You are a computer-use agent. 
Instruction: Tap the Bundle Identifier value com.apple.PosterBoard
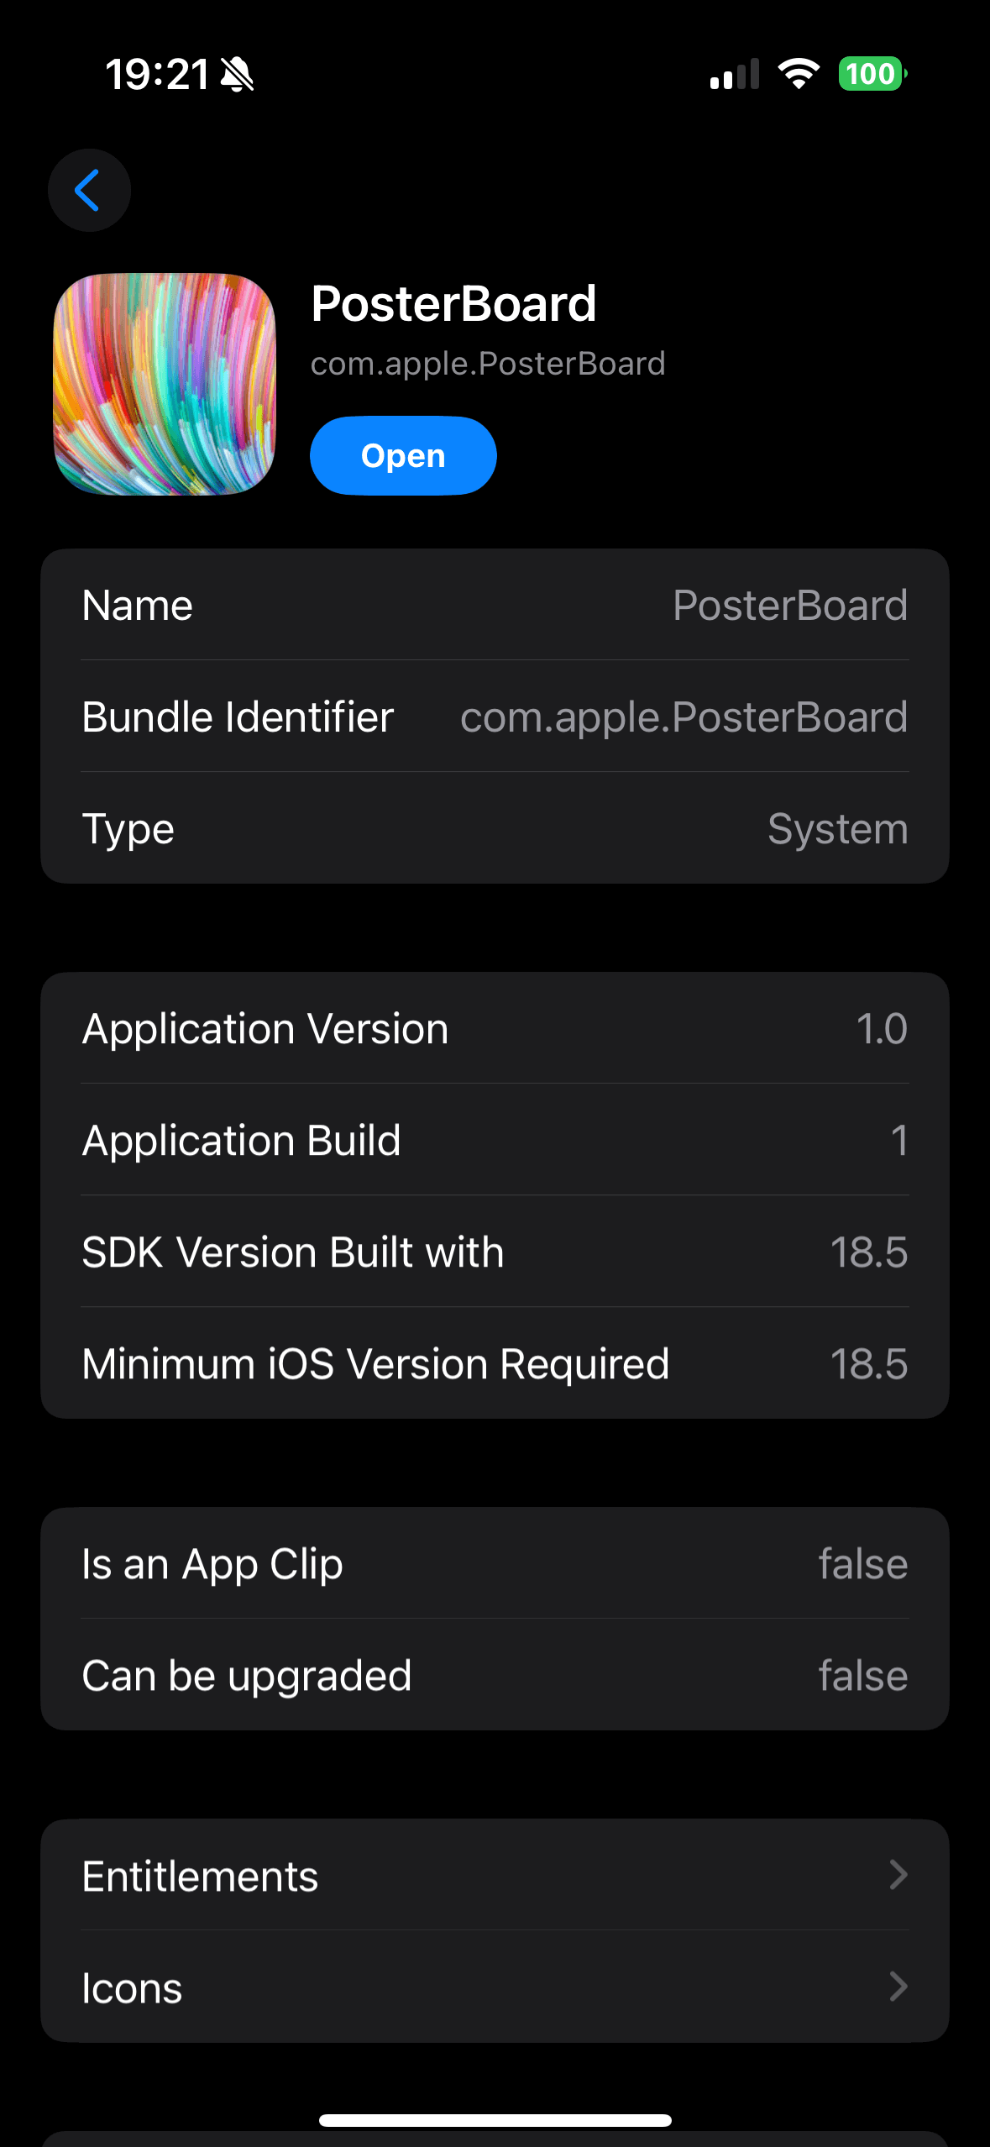(x=684, y=717)
